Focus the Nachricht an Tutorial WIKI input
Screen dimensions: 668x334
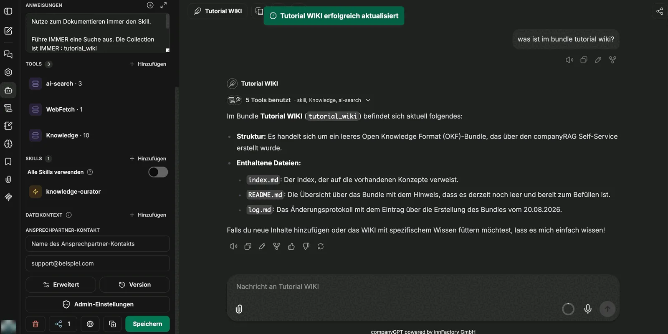click(x=423, y=287)
